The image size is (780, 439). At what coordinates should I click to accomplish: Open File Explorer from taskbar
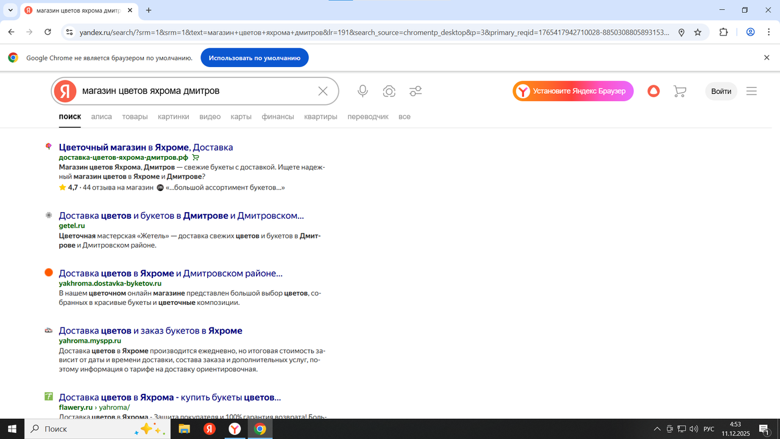183,429
